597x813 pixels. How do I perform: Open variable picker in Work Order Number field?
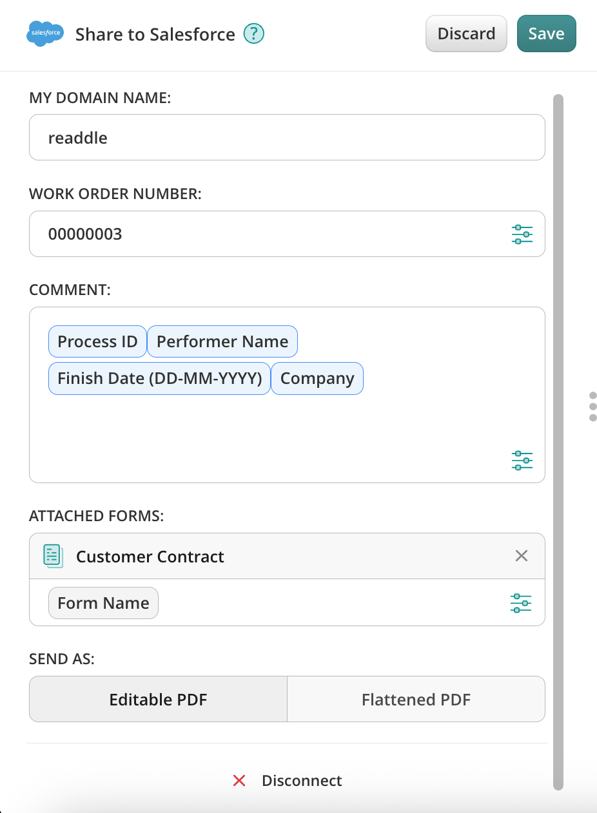tap(522, 234)
